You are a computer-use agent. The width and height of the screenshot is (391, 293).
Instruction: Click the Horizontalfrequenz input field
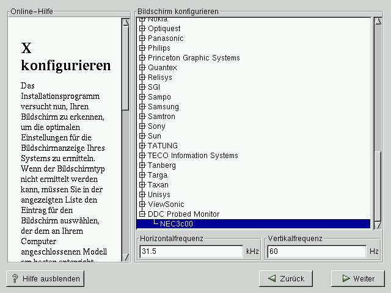[191, 251]
